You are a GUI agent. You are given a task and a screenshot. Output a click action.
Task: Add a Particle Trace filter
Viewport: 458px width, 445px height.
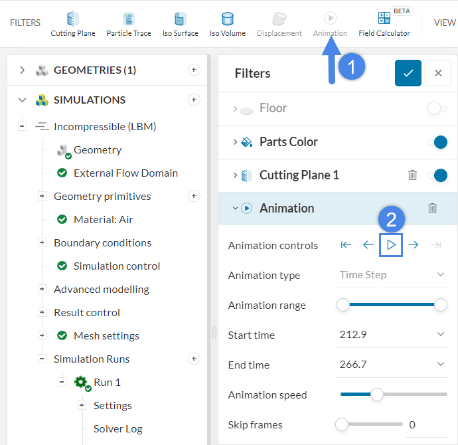coord(129,23)
